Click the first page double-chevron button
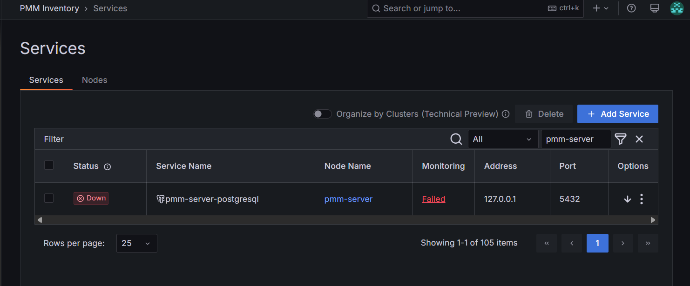690x286 pixels. (x=547, y=243)
